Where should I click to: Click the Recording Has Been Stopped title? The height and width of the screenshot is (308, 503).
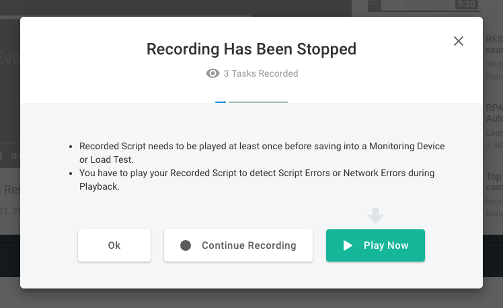[x=251, y=49]
